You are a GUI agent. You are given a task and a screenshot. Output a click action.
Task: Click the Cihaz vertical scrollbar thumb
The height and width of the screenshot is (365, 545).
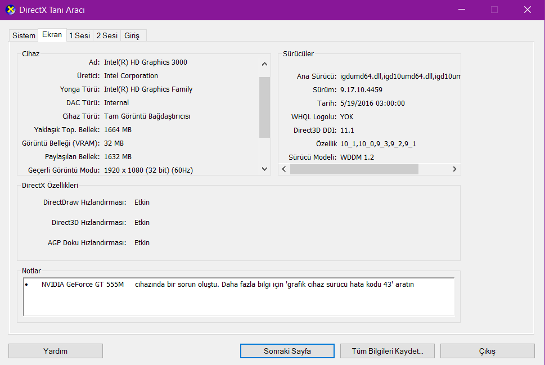(264, 107)
